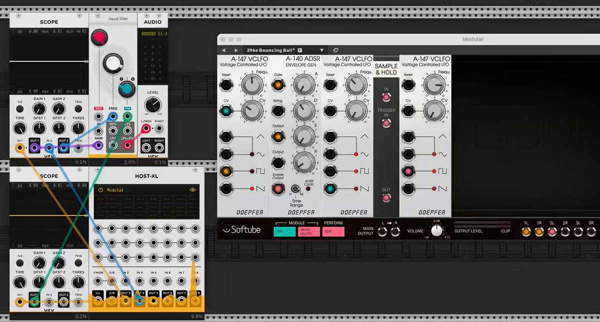Viewport: 600px width, 322px height.
Task: Click the window-mode icon beside the preset dropdown
Action: (x=335, y=50)
